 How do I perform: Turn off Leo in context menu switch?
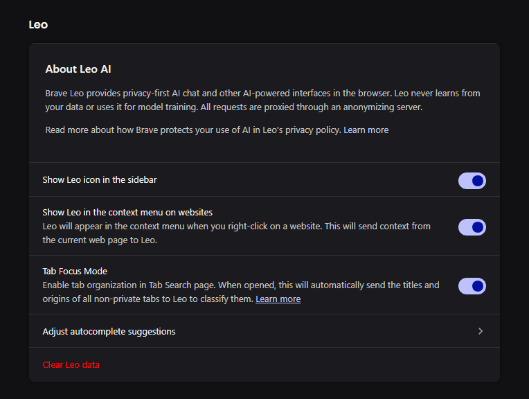pyautogui.click(x=472, y=227)
